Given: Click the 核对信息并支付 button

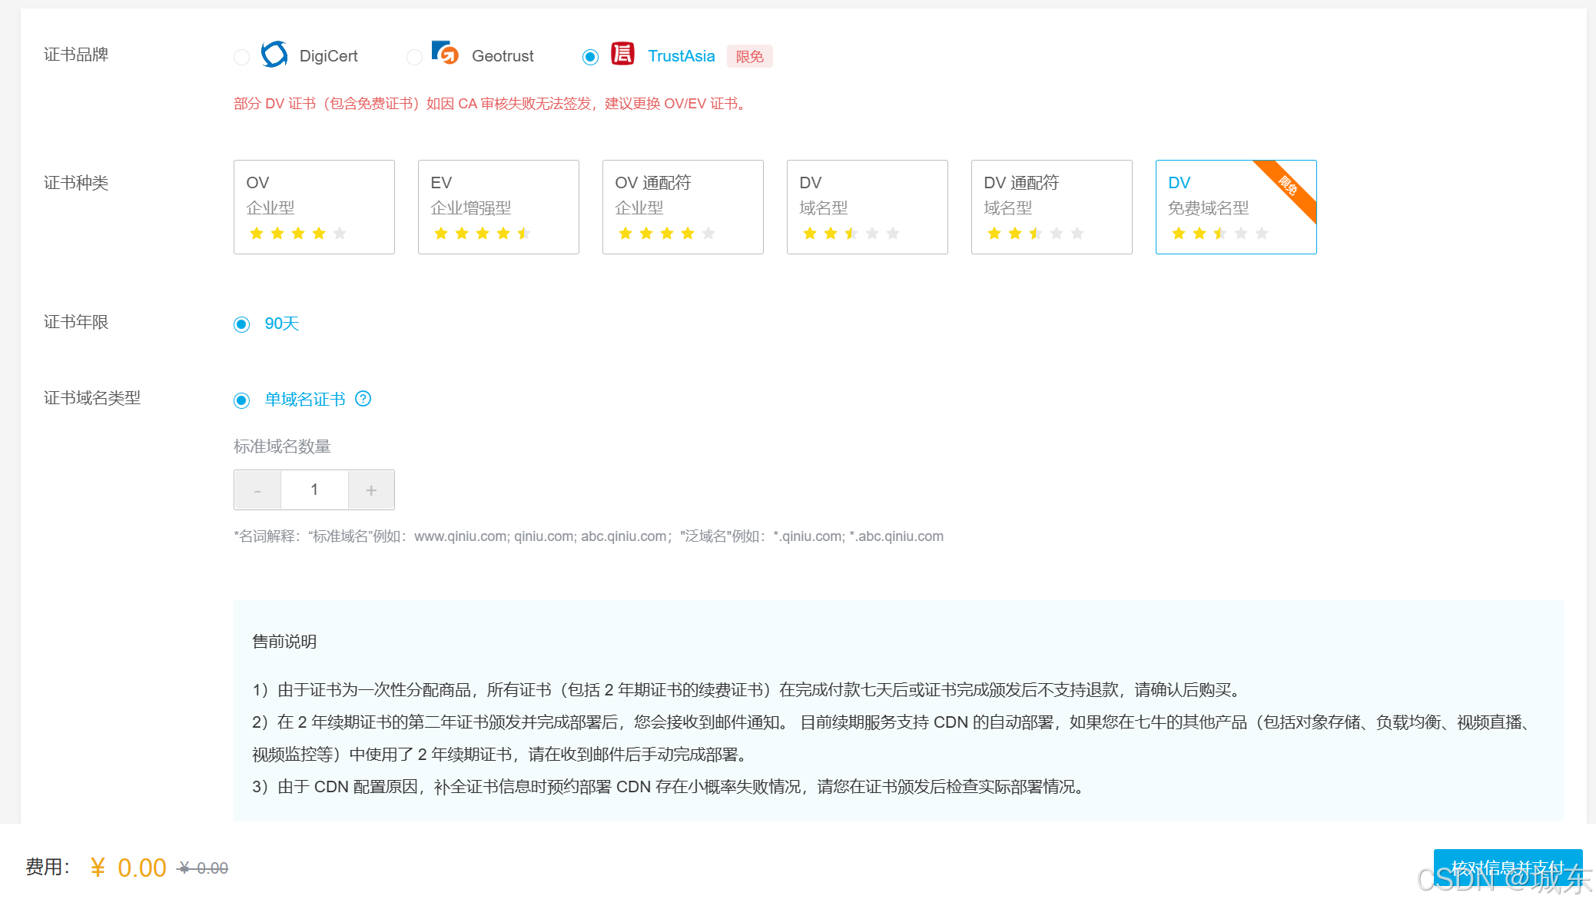Looking at the screenshot, I should point(1507,868).
